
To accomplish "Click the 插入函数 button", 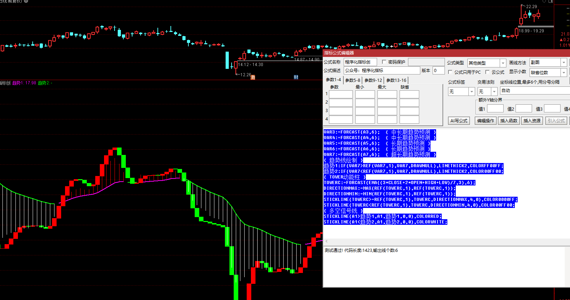I will click(509, 120).
